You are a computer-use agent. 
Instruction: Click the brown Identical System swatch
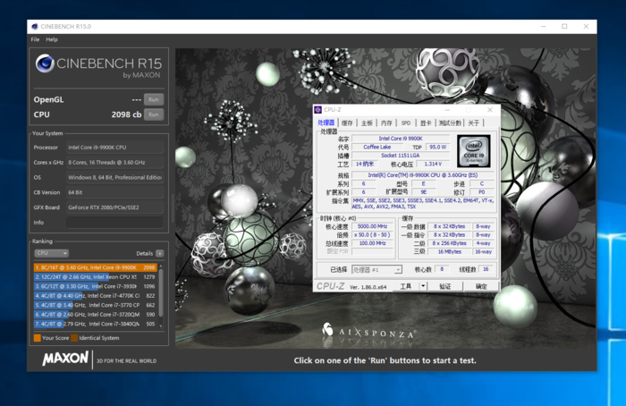(74, 338)
